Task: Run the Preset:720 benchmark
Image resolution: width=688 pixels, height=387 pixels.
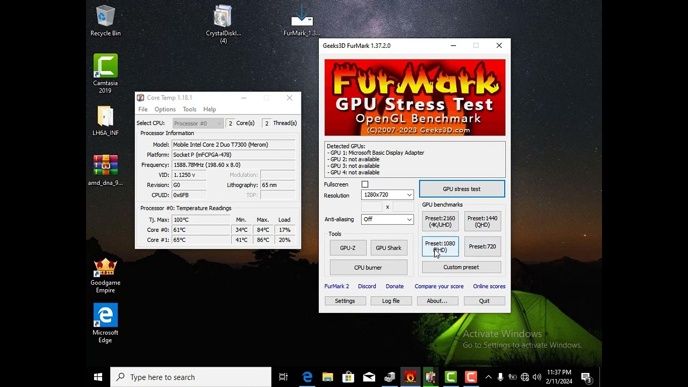Action: click(482, 247)
